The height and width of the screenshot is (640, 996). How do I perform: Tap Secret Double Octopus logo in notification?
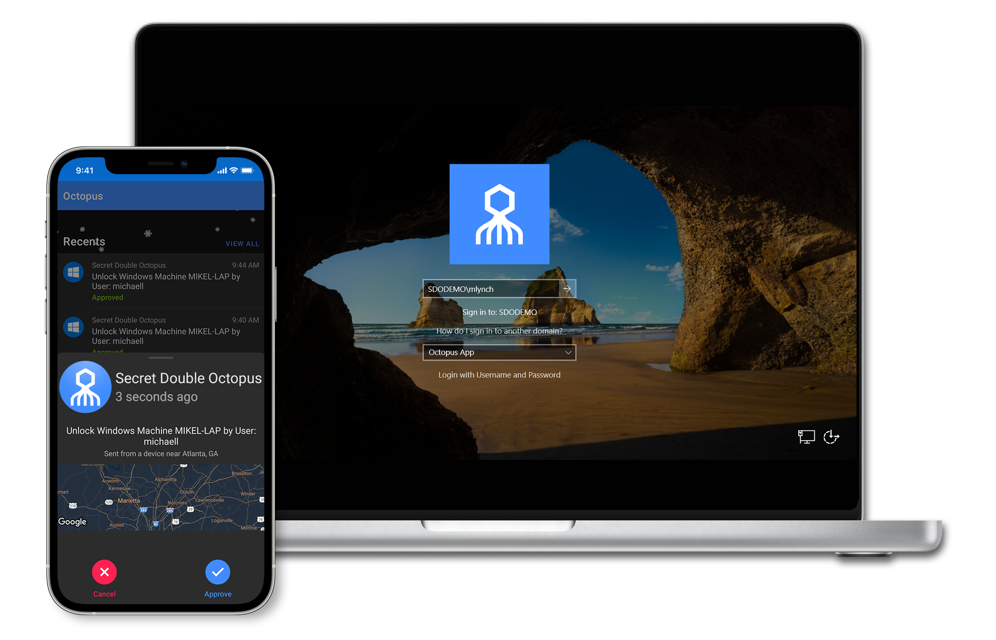85,387
